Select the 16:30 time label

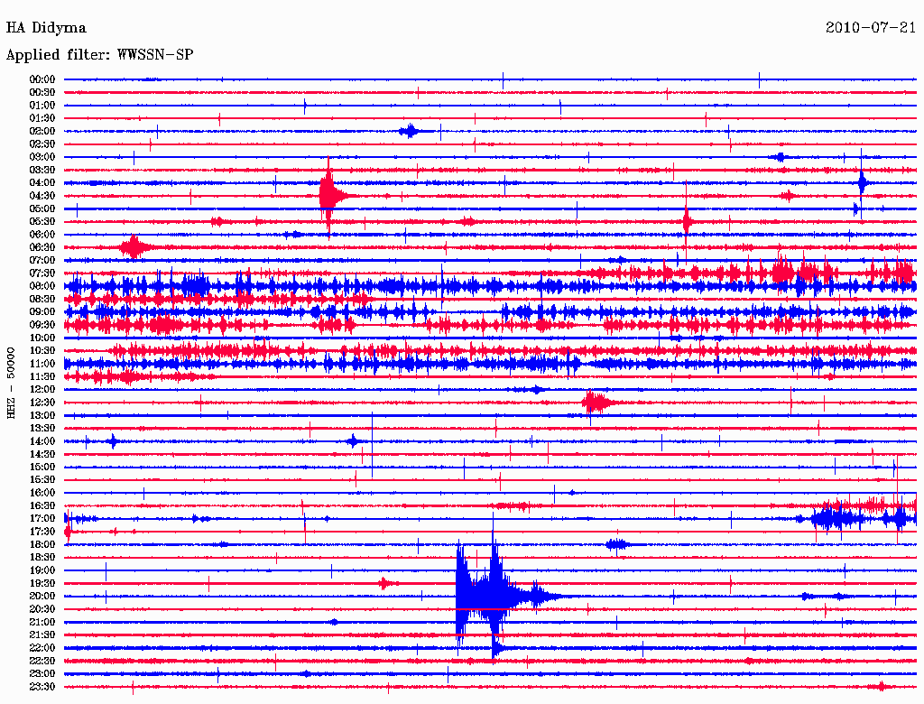click(42, 506)
